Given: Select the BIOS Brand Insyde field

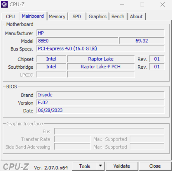Looking at the screenshot, I should click(101, 95).
